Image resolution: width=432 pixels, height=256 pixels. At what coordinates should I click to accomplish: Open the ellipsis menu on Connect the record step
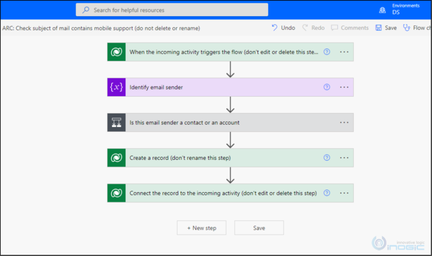coord(344,193)
